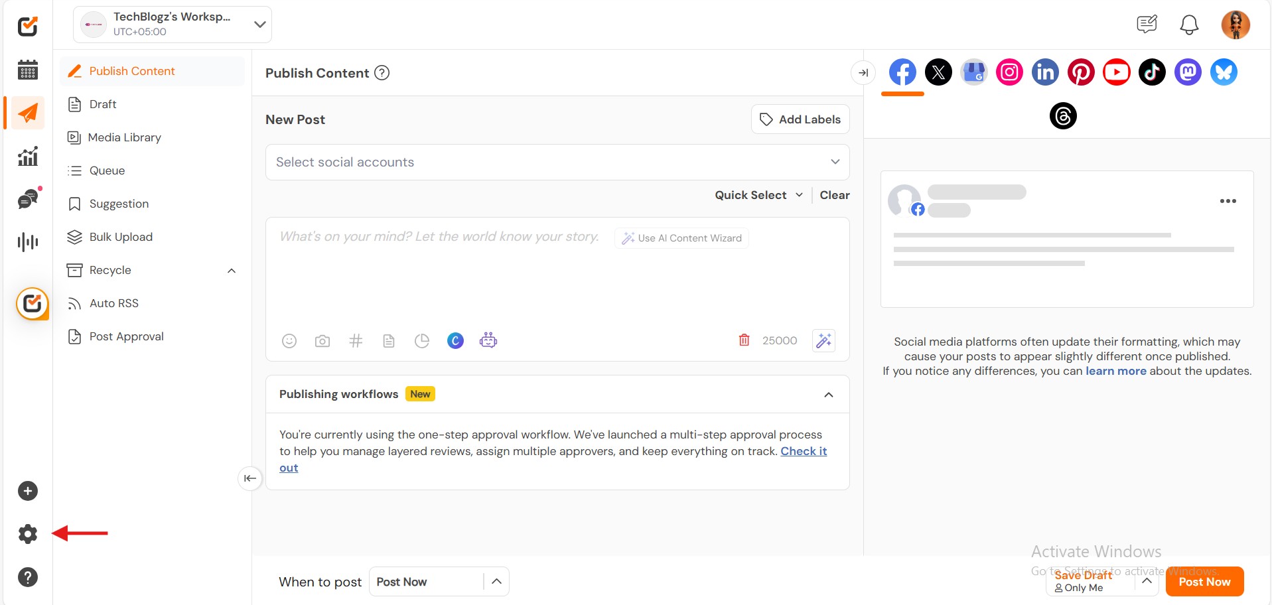Open the Canva design icon
Screen dimensions: 1272x605
455,341
